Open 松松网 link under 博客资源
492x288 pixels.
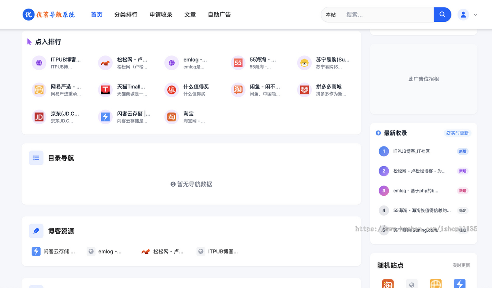point(163,251)
